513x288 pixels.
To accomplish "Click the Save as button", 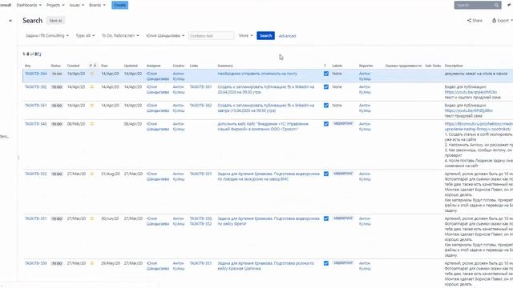I will pos(55,21).
